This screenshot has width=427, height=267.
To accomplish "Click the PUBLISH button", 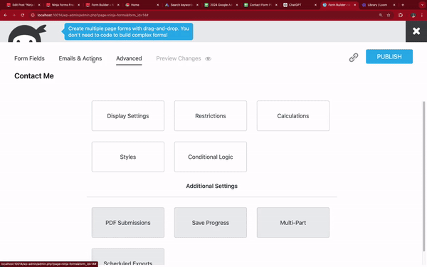I will [389, 57].
